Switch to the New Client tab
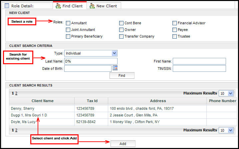Screen dimensions: 239x149 click(104, 6)
